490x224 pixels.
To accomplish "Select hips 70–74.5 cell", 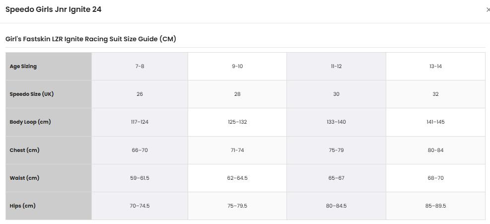I will pos(140,206).
